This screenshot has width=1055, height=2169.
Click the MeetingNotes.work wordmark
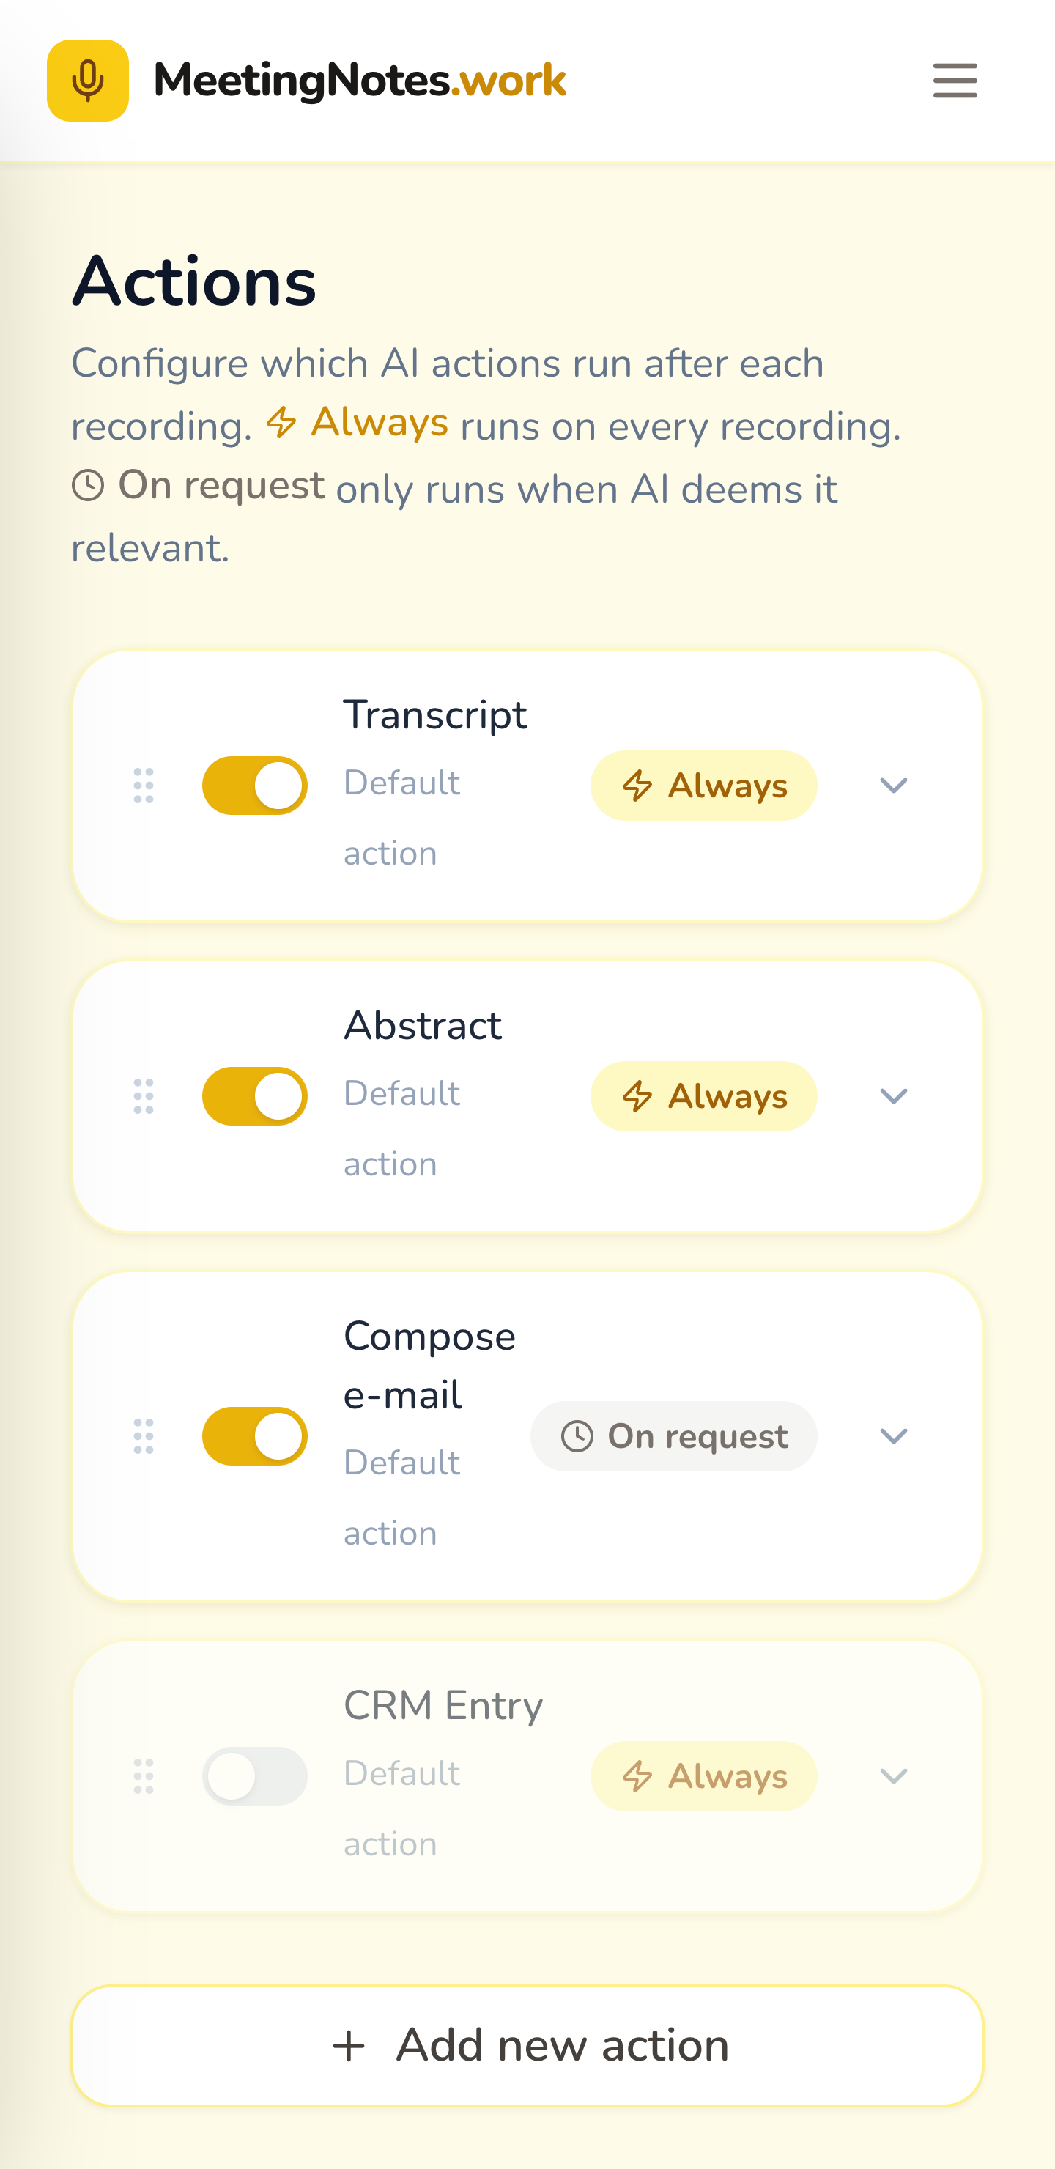click(x=360, y=80)
